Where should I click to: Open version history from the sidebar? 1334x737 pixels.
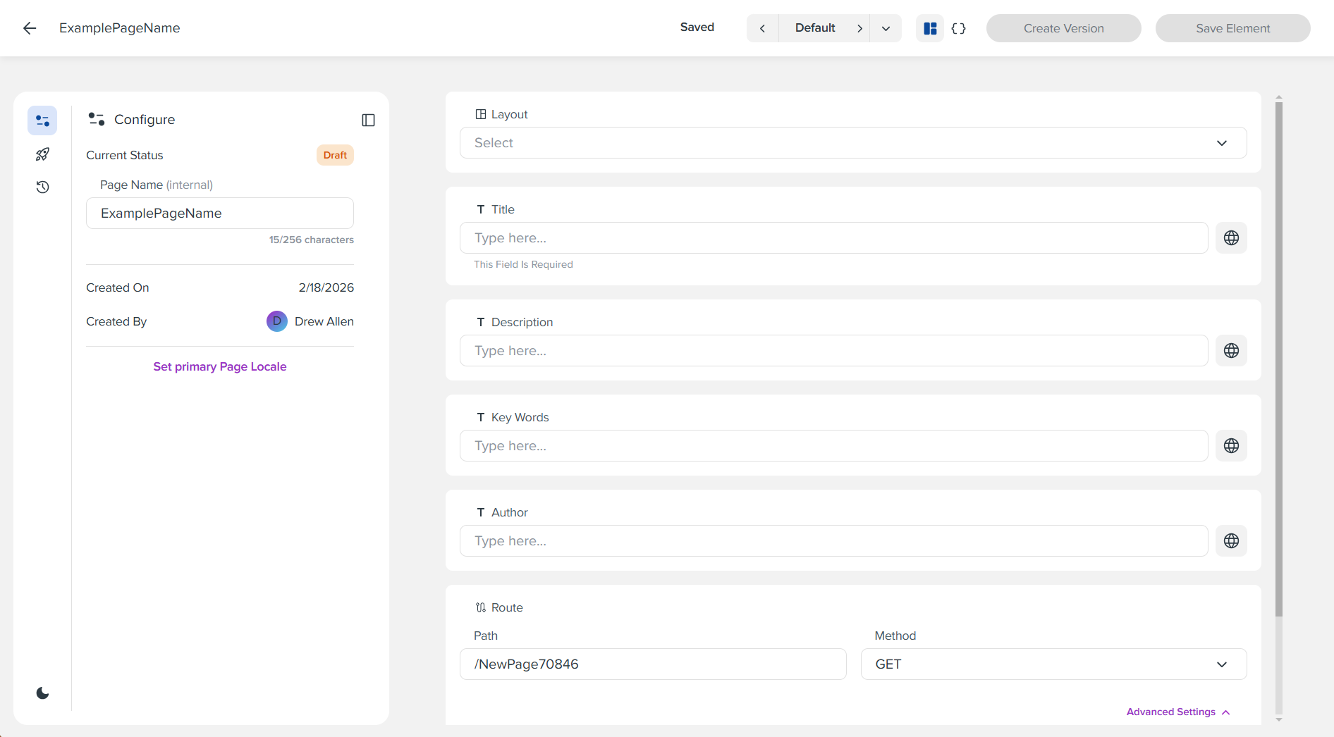click(x=42, y=187)
